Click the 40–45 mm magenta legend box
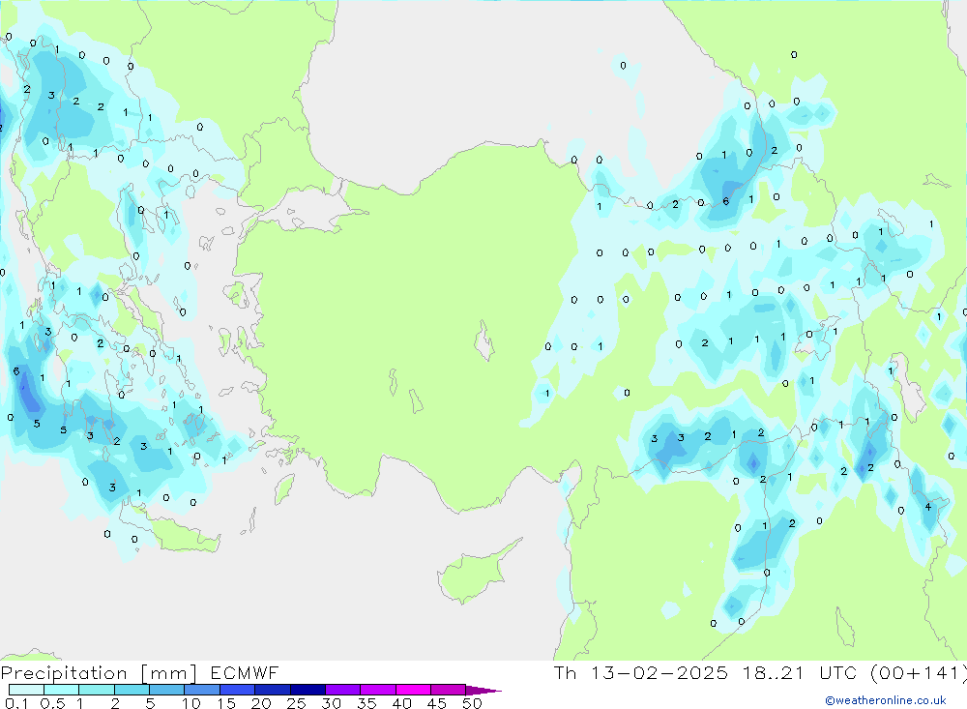Viewport: 967px width, 709px height. (x=413, y=690)
